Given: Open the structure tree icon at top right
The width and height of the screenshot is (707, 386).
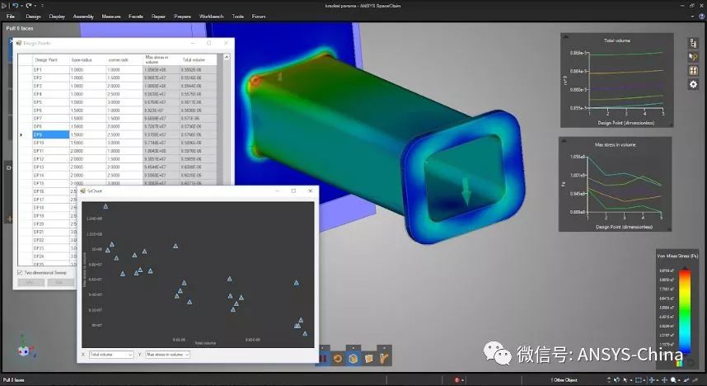Looking at the screenshot, I should pos(694,43).
